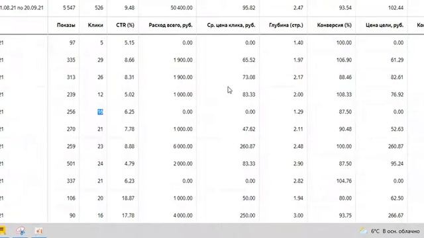Click the CTR cell '18.87'
424x238 pixels.
pyautogui.click(x=128, y=198)
